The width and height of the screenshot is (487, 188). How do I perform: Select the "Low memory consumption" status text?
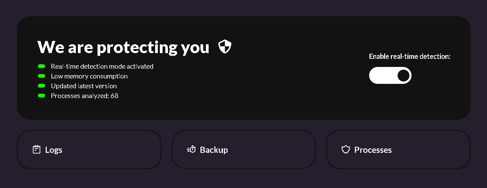point(89,76)
